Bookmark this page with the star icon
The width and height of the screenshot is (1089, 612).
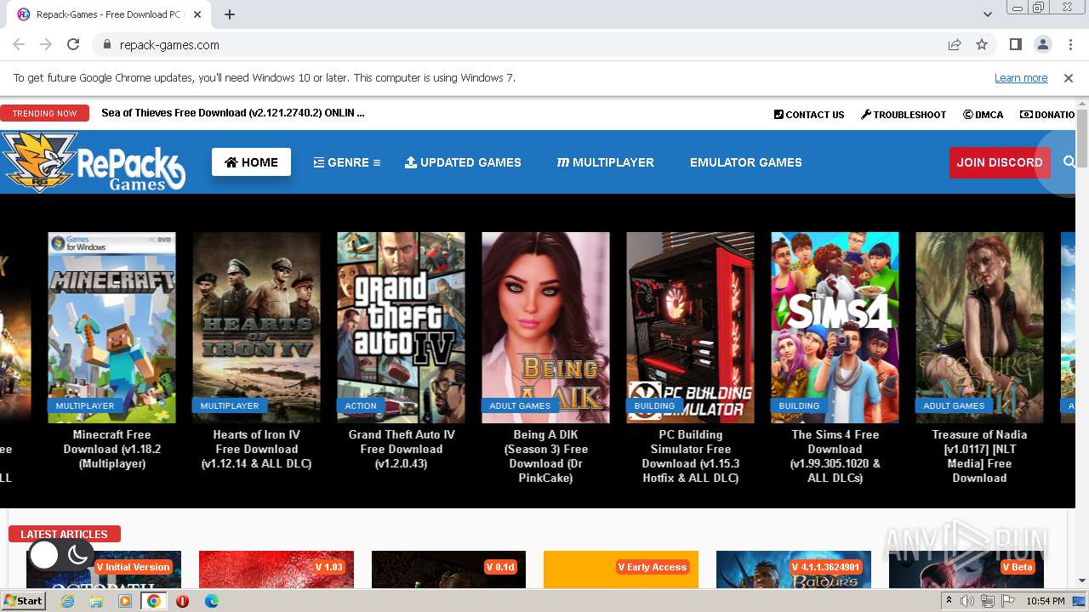point(982,45)
